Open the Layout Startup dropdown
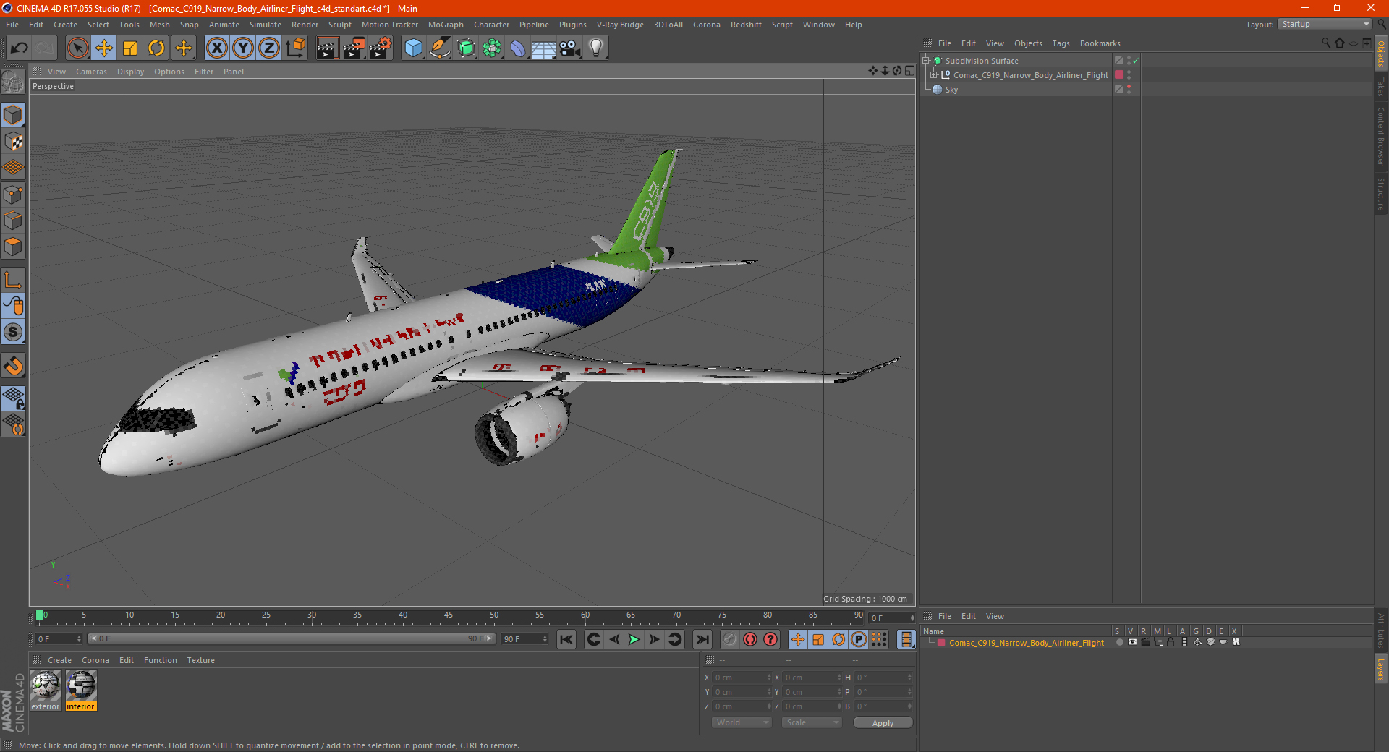 (x=1325, y=25)
